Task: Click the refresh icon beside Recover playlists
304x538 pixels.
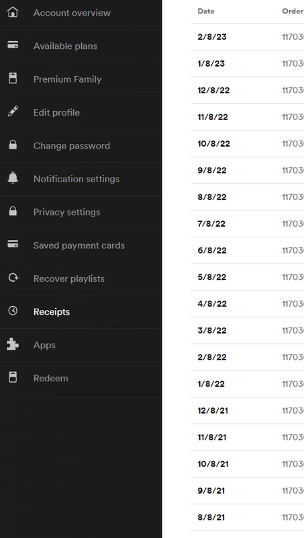Action: (13, 278)
